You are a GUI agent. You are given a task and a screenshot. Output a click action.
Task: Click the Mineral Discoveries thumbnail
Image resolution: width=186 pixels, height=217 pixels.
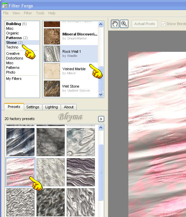[x=52, y=36]
